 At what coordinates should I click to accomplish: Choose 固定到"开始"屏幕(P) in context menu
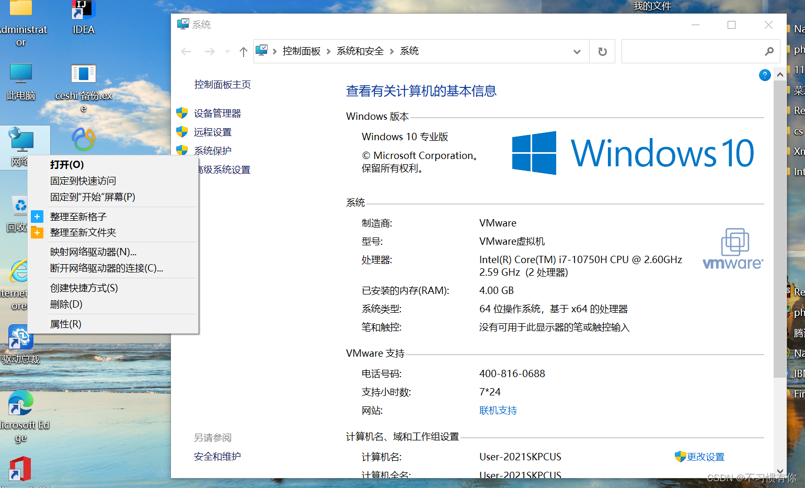coord(113,197)
